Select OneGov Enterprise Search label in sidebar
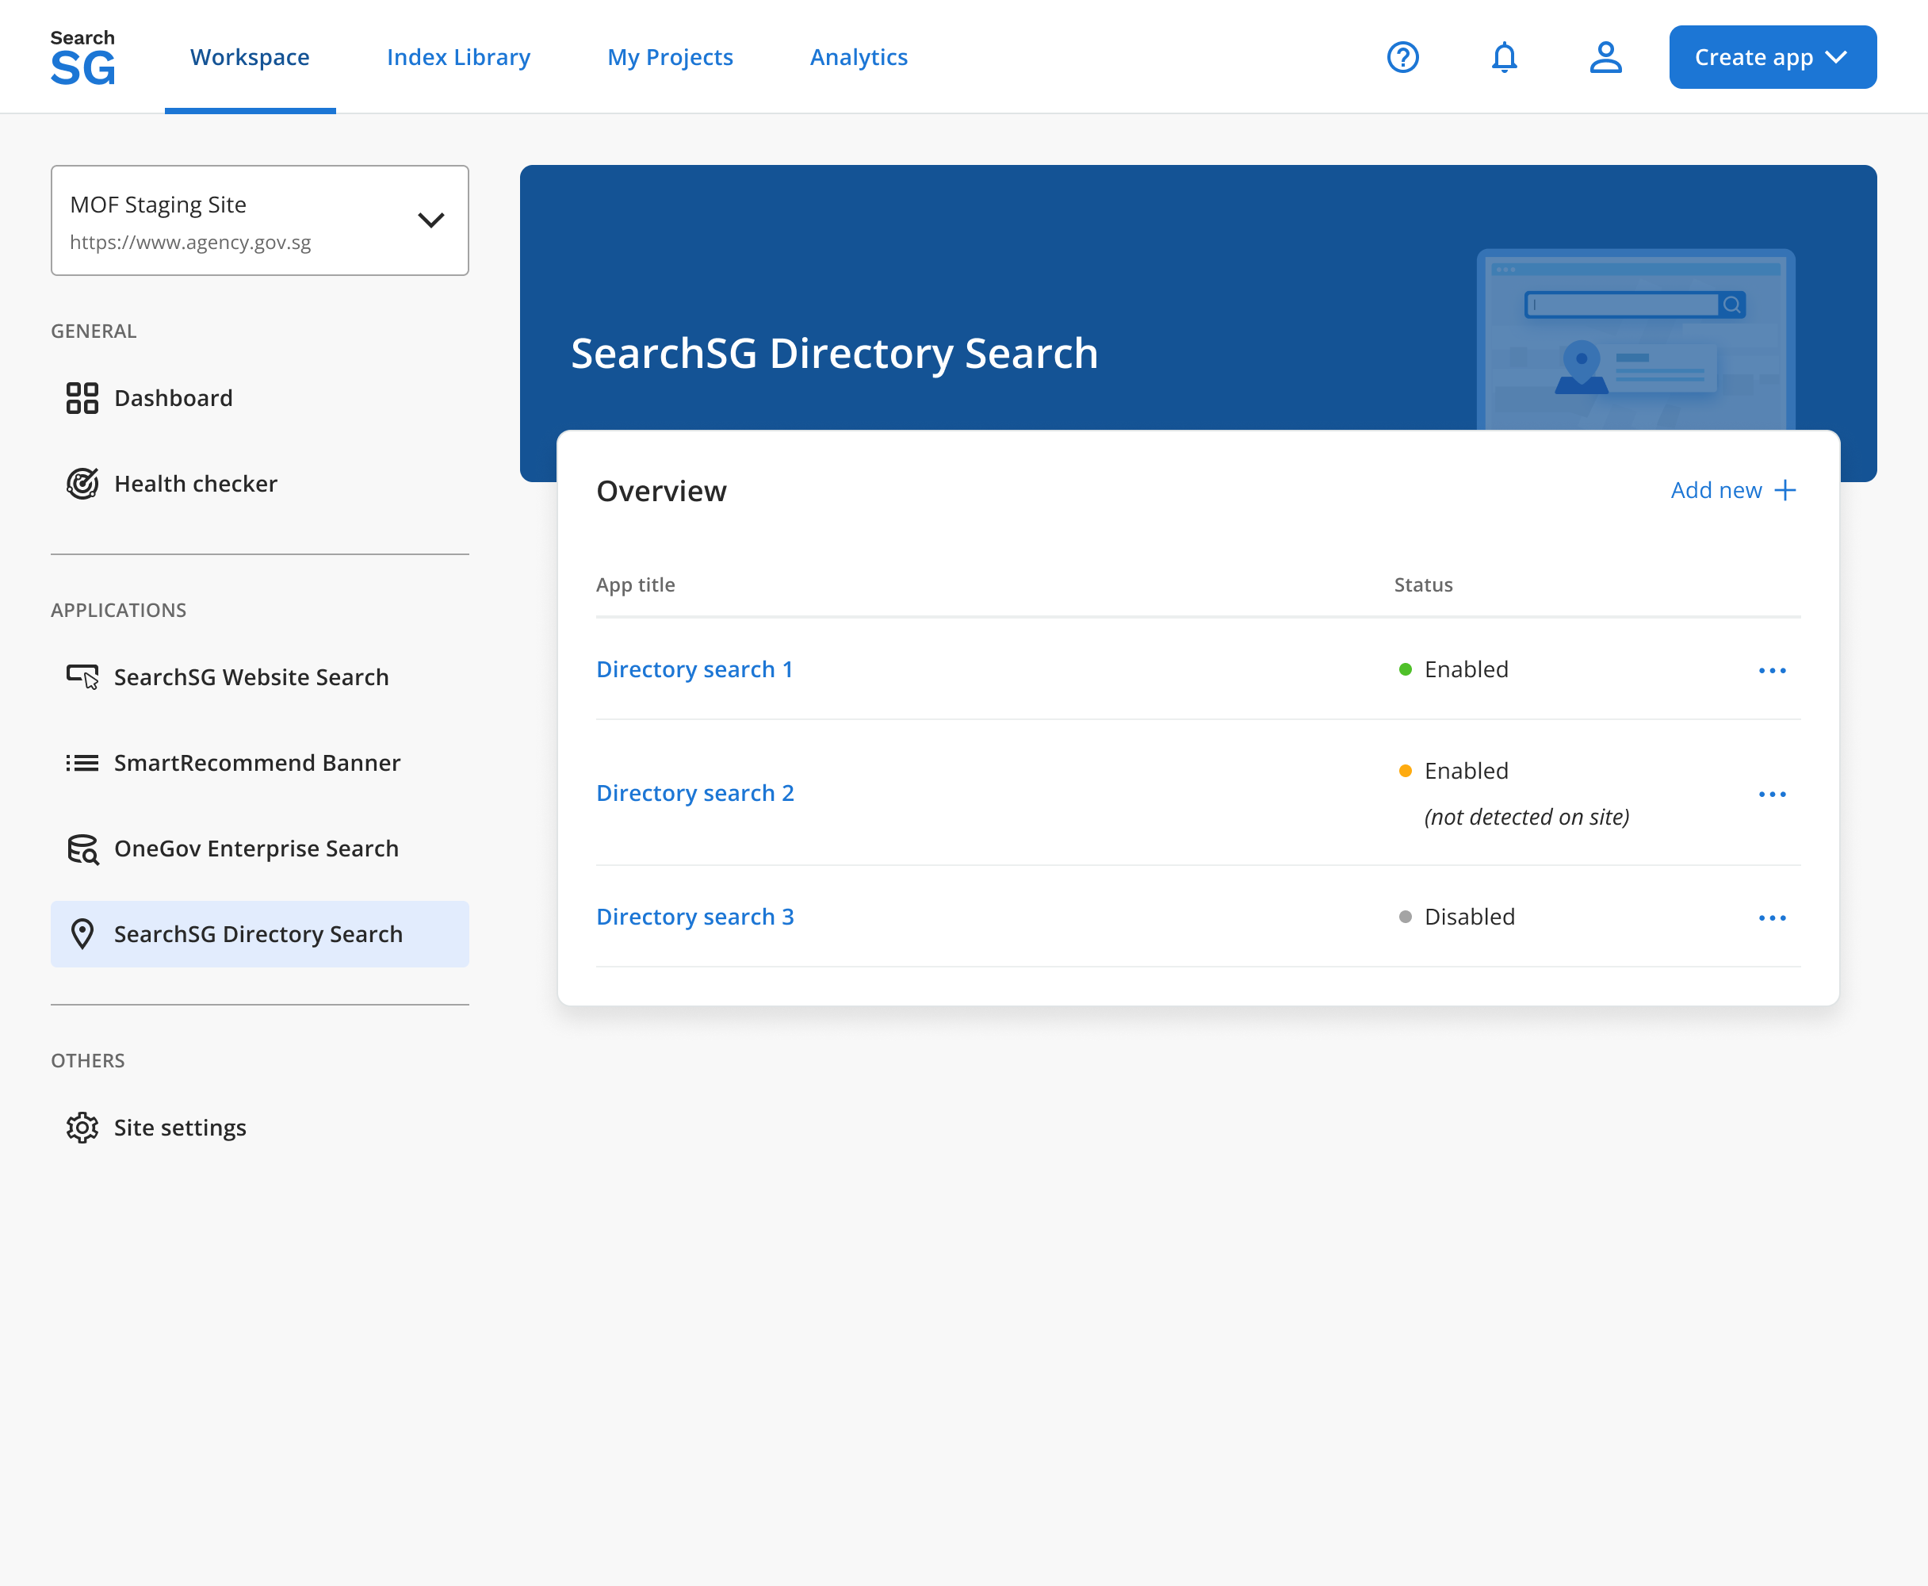This screenshot has height=1586, width=1928. [257, 849]
